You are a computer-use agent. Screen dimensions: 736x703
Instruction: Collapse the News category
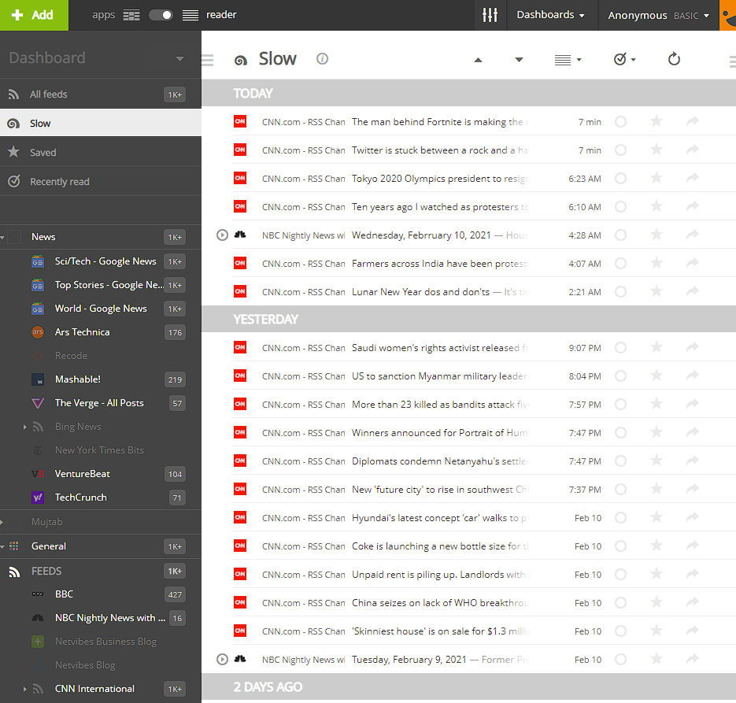[3, 238]
